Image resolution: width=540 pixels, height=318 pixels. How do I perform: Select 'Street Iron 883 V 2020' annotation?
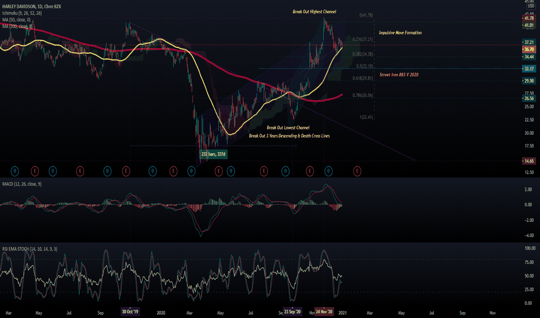pos(399,75)
